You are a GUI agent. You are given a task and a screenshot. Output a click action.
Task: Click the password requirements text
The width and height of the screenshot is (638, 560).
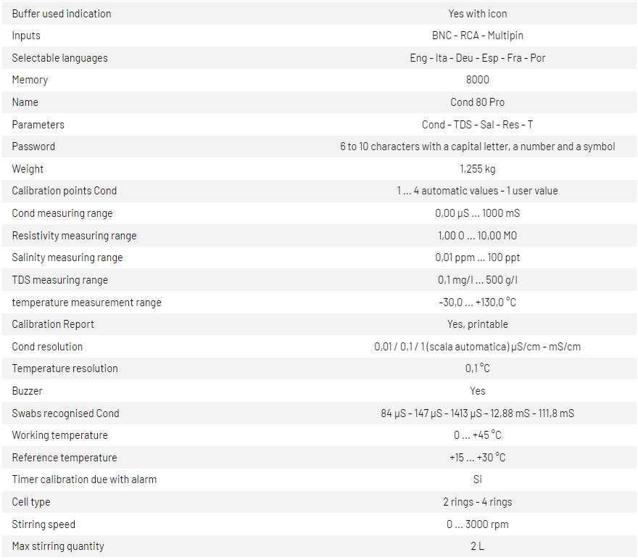click(477, 147)
